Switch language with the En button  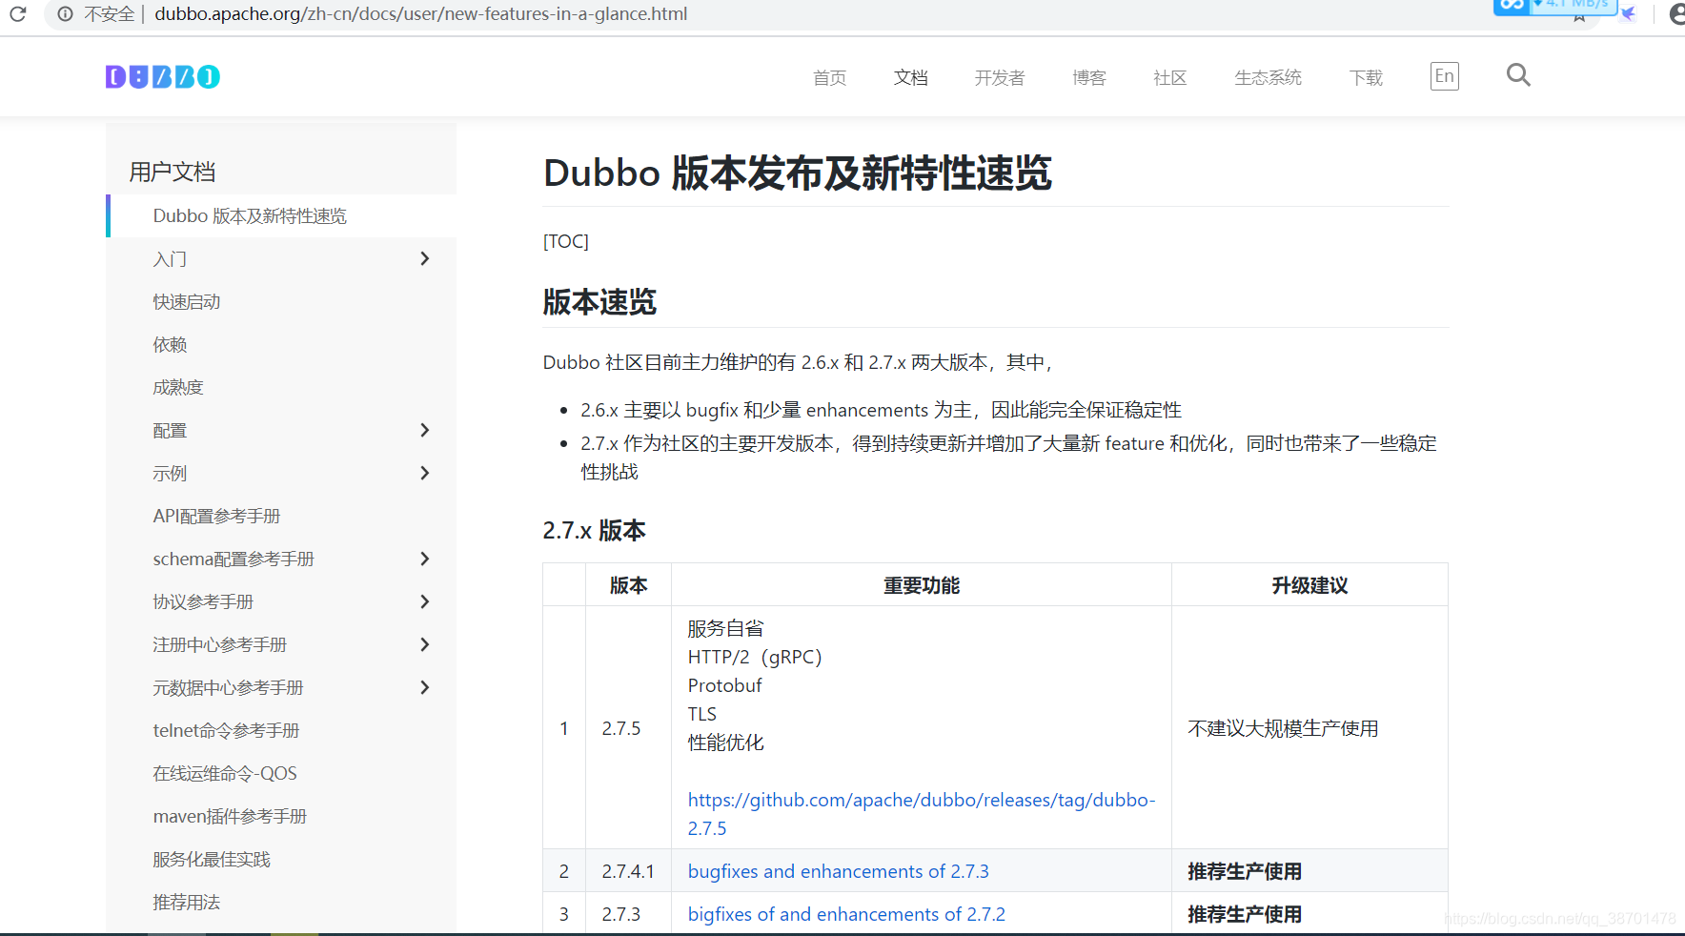pos(1444,76)
